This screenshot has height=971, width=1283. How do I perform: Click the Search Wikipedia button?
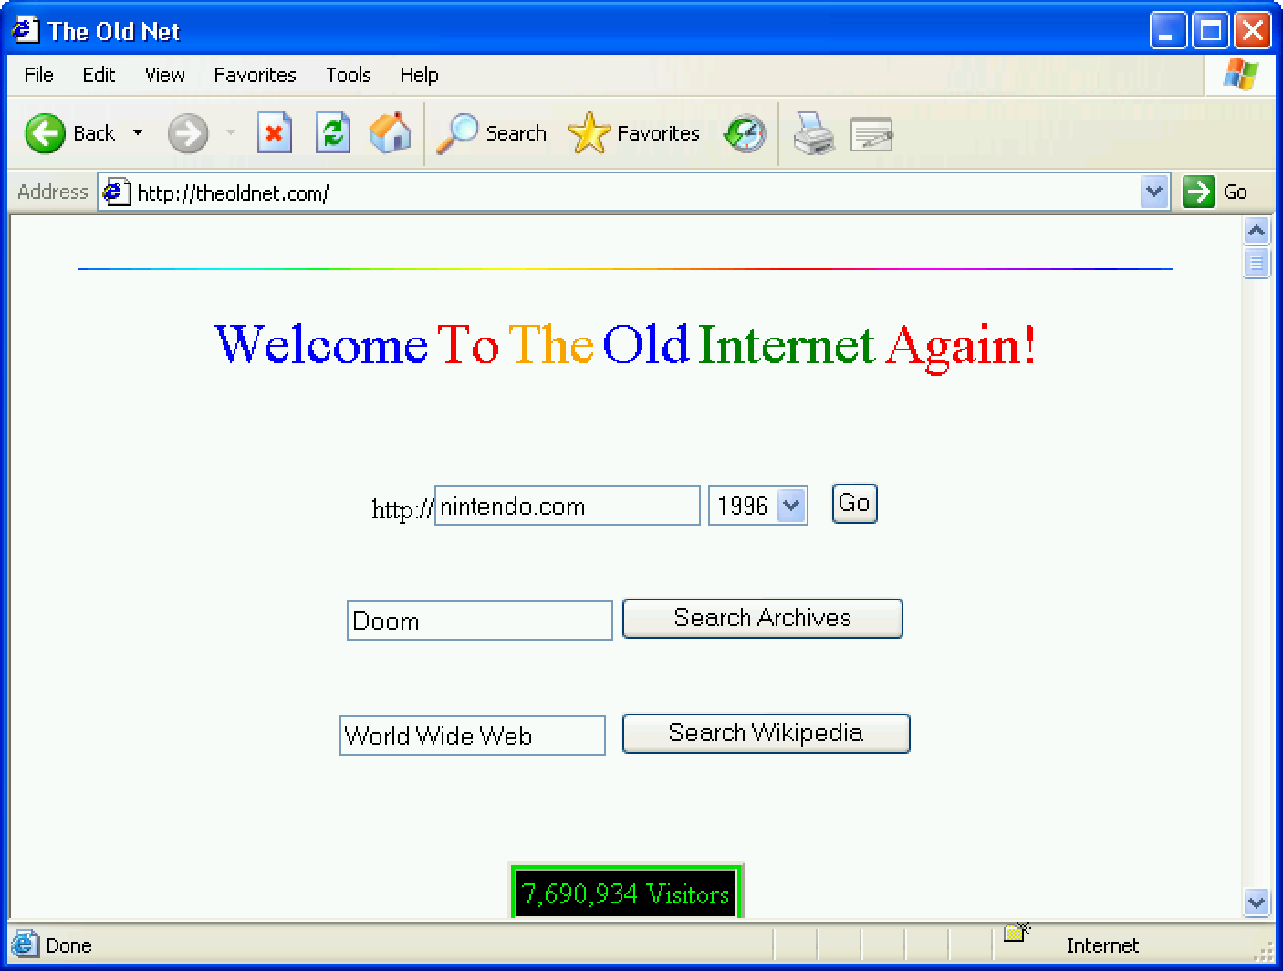pos(766,733)
